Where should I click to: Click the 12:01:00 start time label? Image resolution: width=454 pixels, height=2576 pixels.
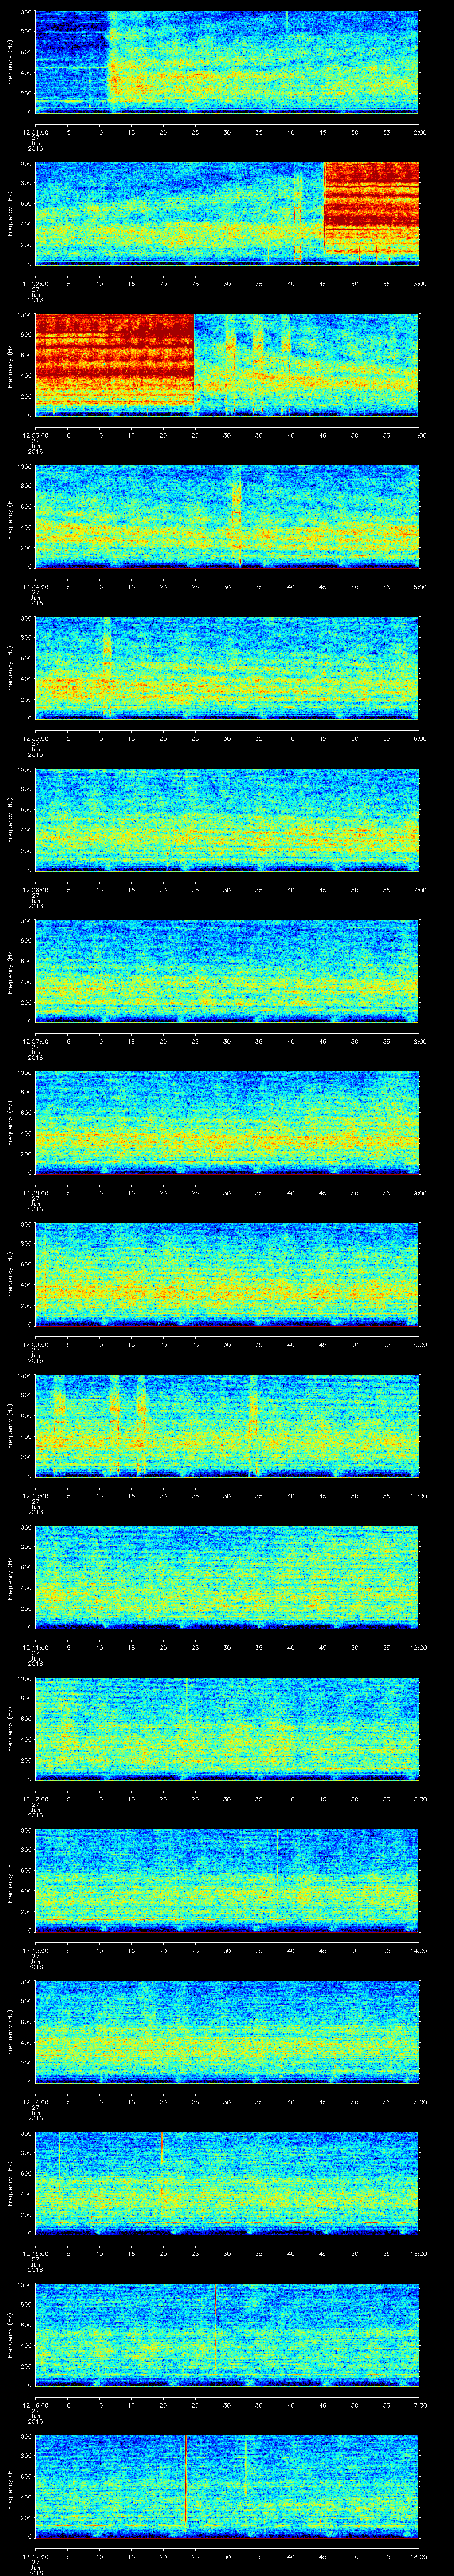(35, 132)
